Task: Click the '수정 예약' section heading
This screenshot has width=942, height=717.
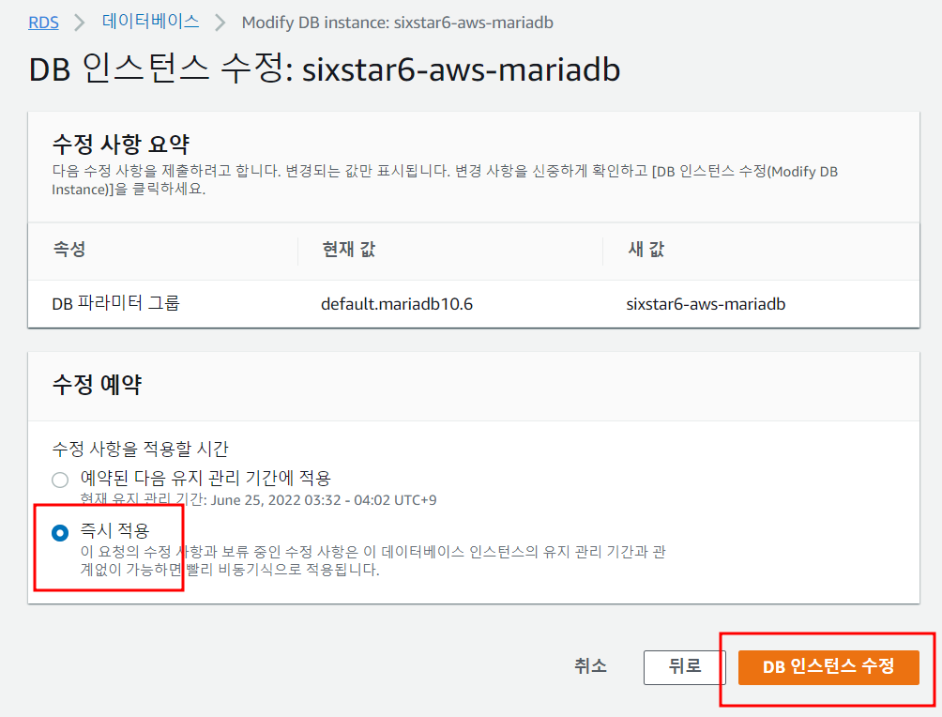Action: [x=97, y=385]
